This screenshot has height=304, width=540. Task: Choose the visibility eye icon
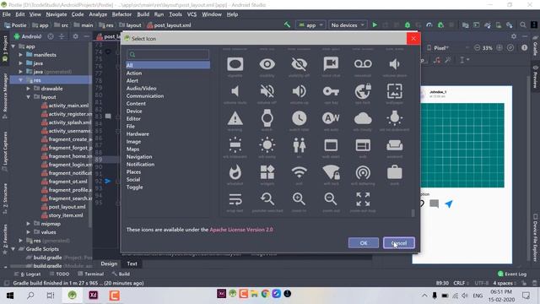coord(267,64)
